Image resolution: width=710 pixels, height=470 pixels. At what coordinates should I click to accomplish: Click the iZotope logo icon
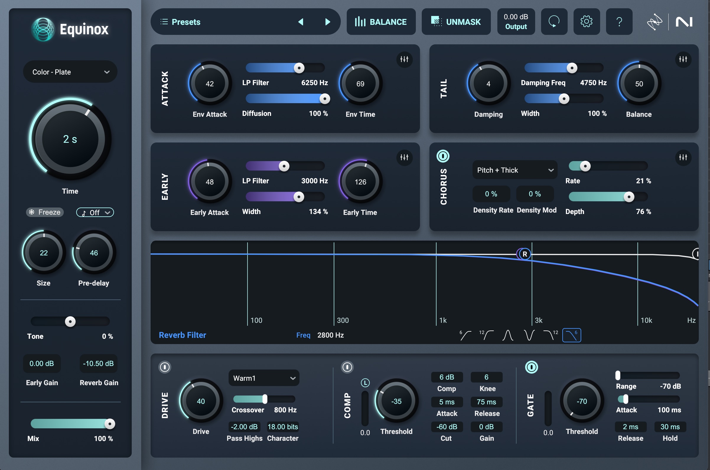(x=654, y=22)
